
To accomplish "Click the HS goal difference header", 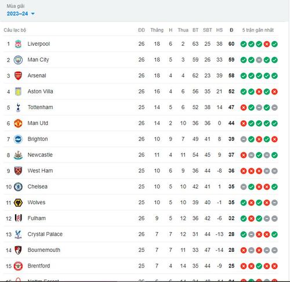I will pyautogui.click(x=219, y=30).
